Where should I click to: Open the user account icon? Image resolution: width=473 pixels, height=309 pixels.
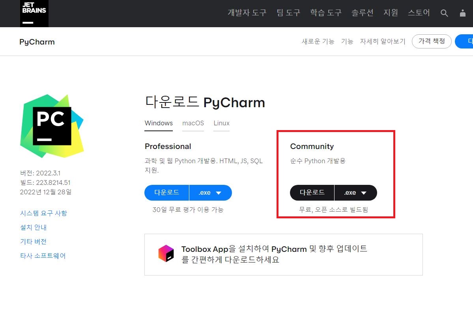462,13
